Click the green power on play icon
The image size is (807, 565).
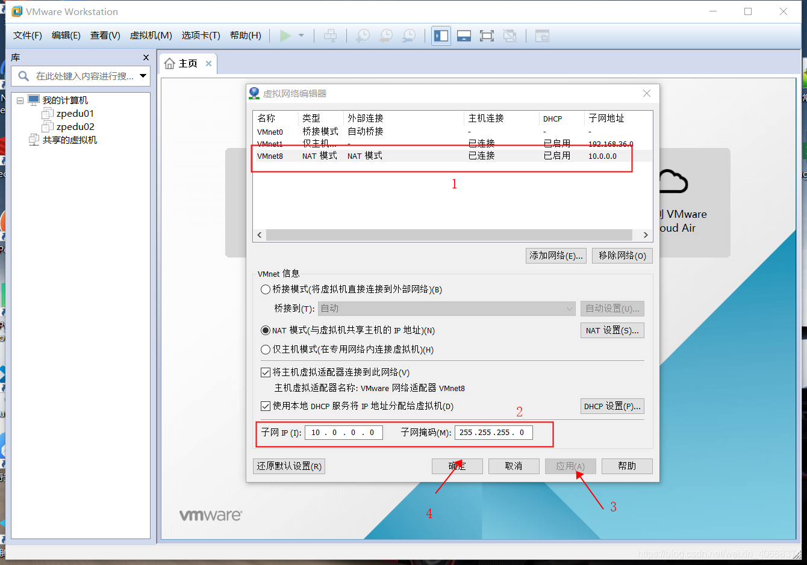[285, 36]
